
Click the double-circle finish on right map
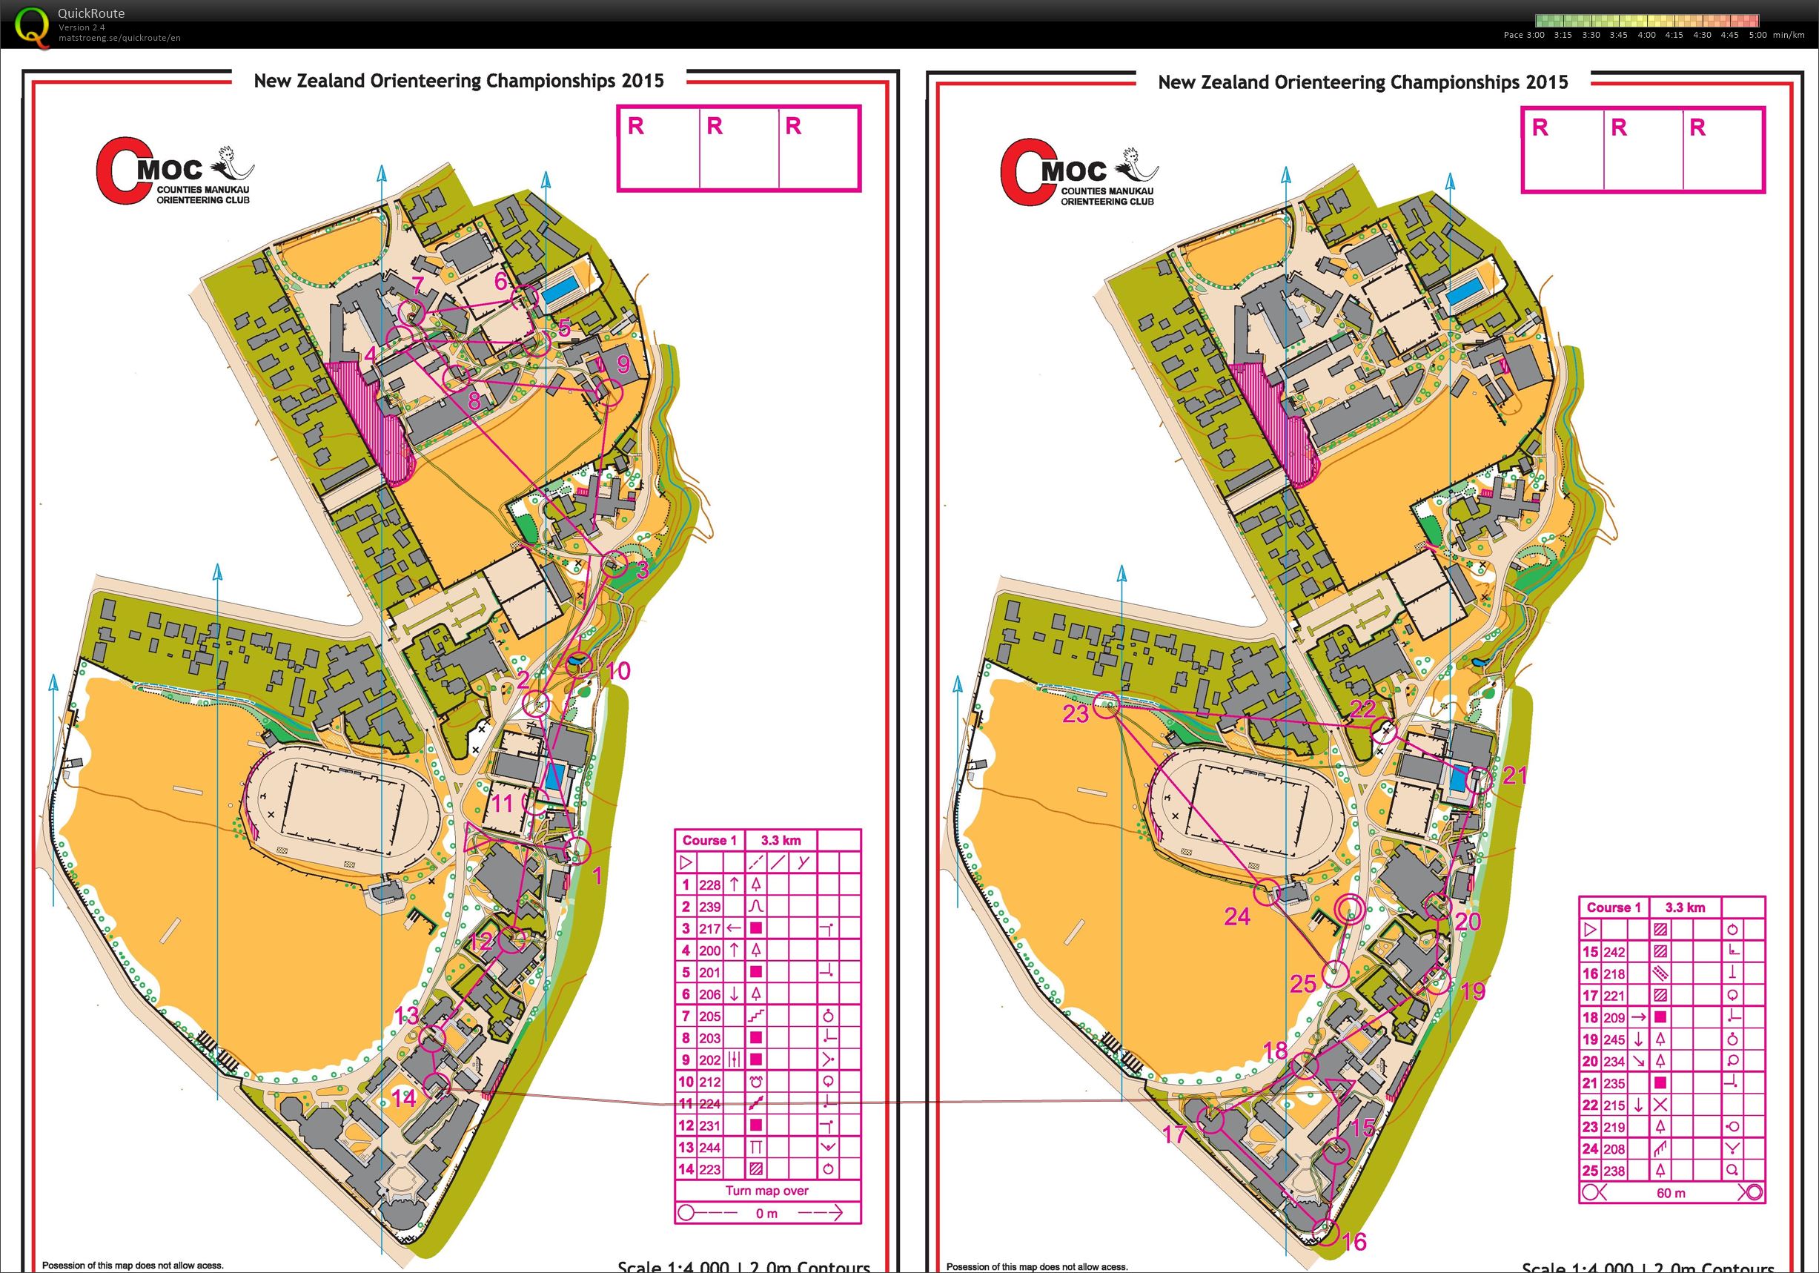click(x=1349, y=910)
